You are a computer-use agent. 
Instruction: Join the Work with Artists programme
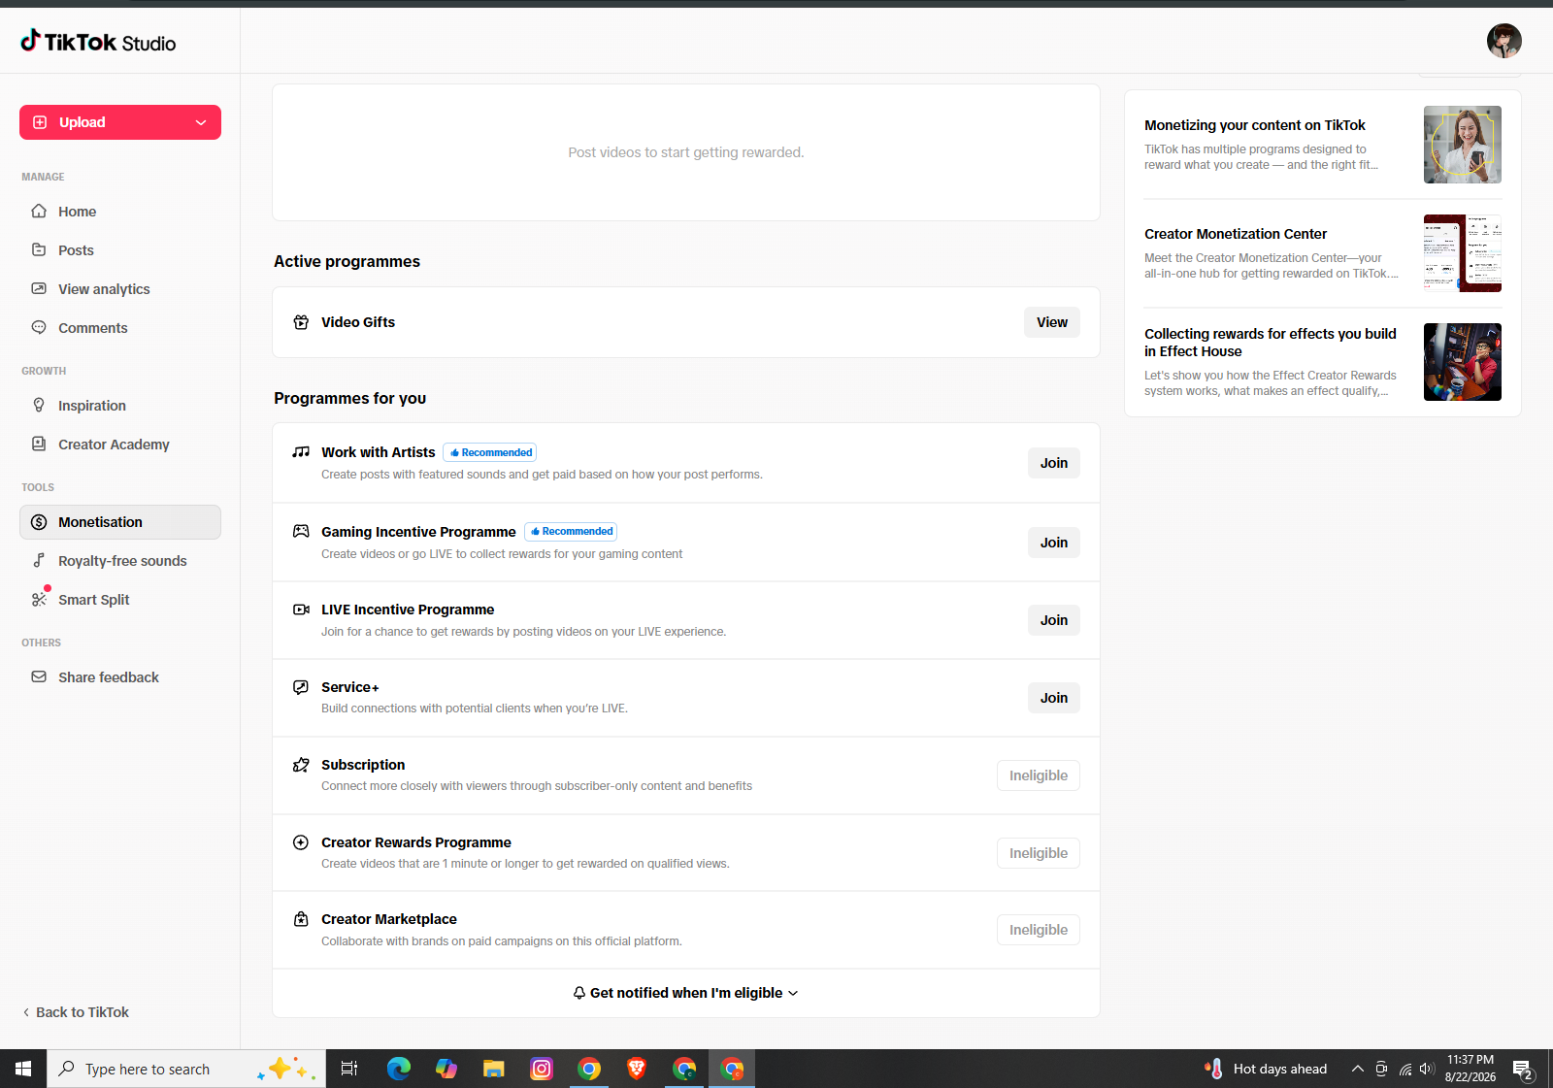[x=1054, y=463]
